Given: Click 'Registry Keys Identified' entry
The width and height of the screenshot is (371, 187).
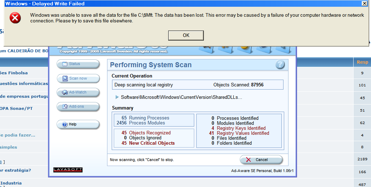Looking at the screenshot, I should click(238, 128).
